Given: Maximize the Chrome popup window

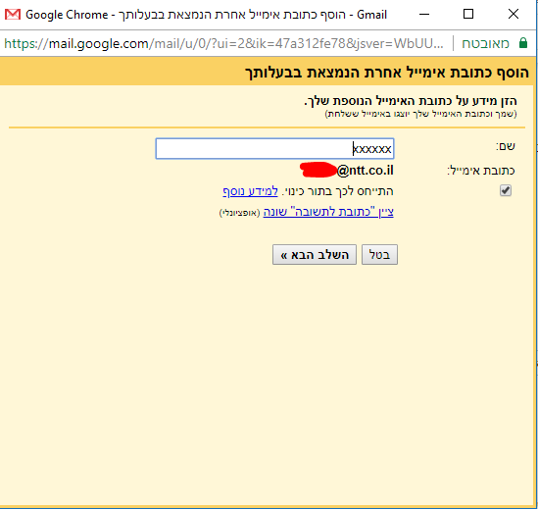Looking at the screenshot, I should [468, 15].
